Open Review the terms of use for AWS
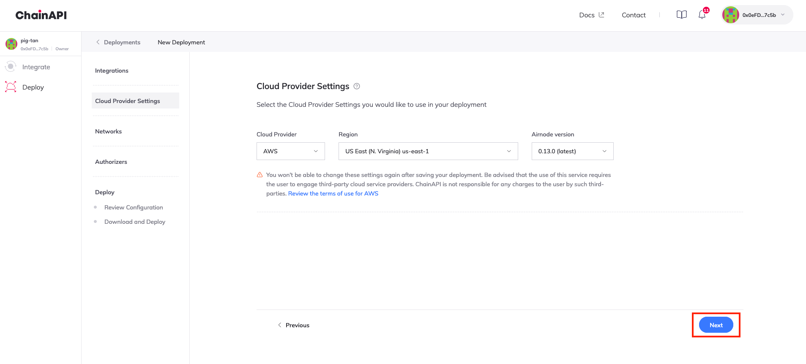The width and height of the screenshot is (806, 364). pos(333,193)
